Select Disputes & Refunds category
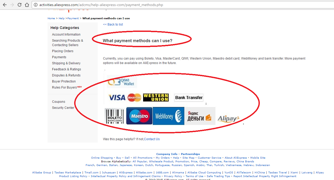Screen dimensions: 334x180 [x=66, y=75]
